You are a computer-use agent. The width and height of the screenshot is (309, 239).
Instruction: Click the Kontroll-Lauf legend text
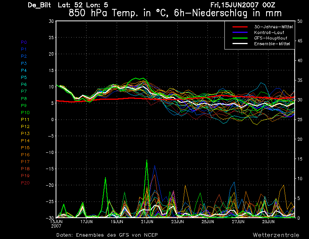click(269, 32)
